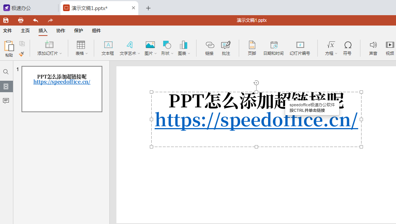This screenshot has height=224, width=396.
Task: Insert audio with 声音
Action: (x=373, y=48)
